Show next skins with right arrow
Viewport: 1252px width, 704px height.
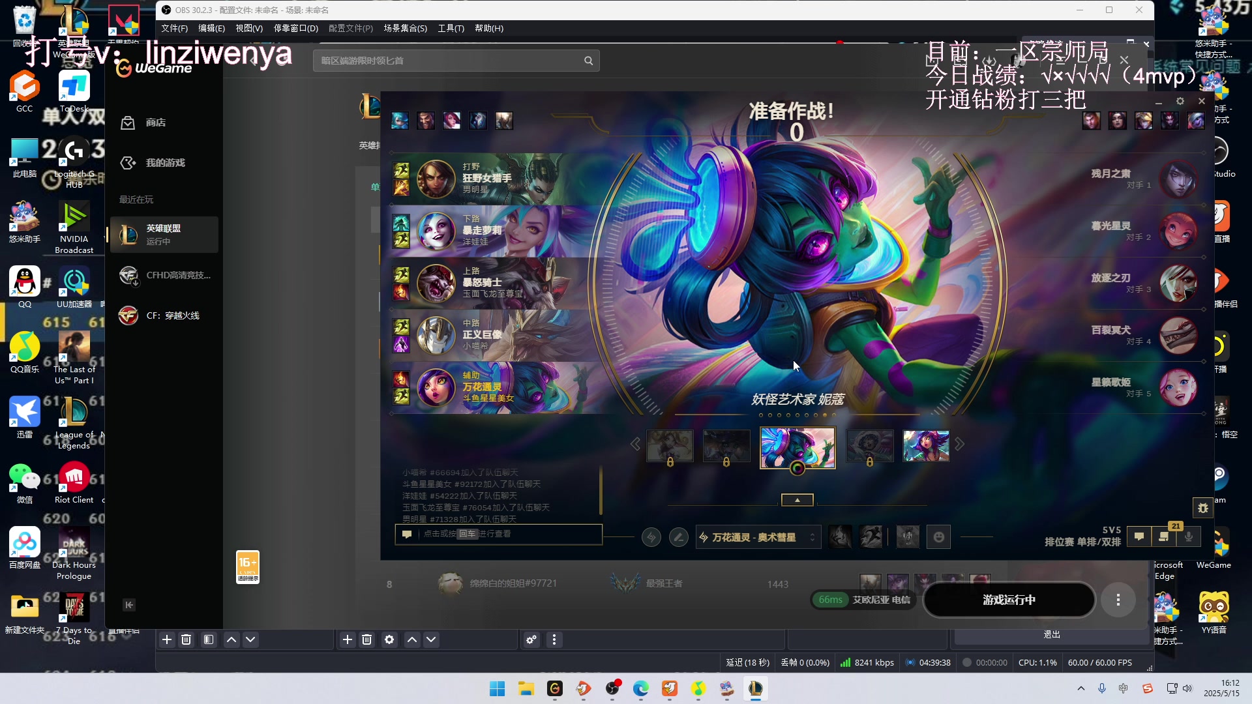(959, 444)
